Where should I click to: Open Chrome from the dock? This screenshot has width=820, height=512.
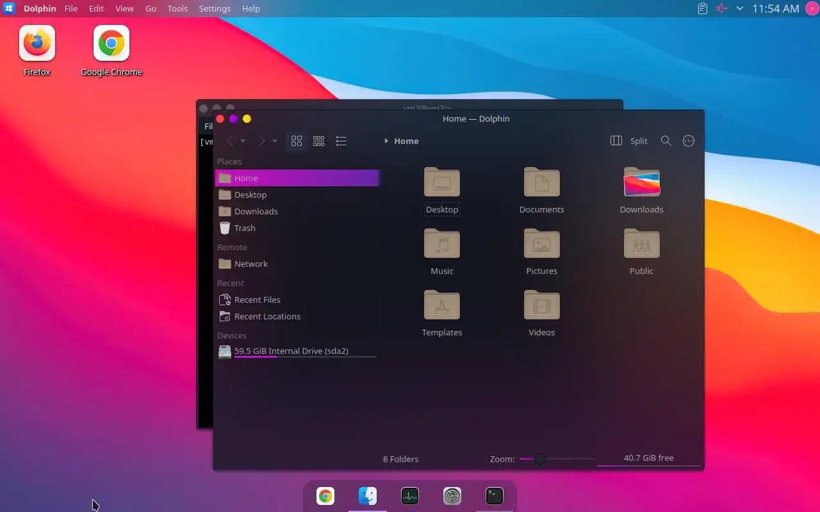[325, 496]
